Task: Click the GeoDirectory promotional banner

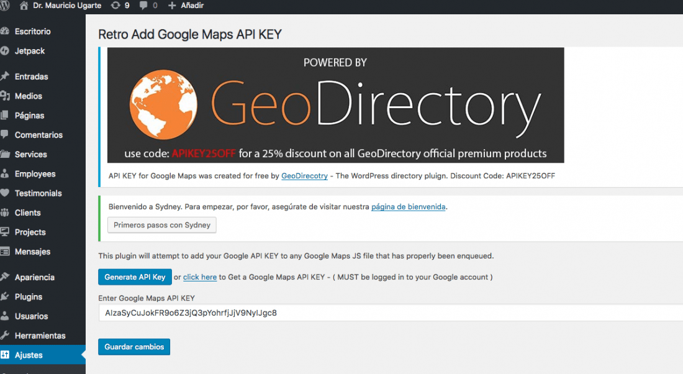Action: pos(335,105)
